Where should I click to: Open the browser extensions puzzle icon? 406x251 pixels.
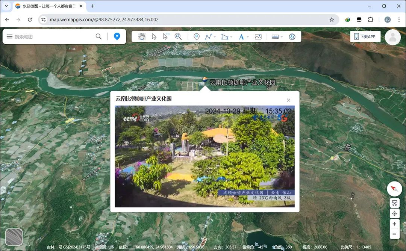tap(371, 20)
